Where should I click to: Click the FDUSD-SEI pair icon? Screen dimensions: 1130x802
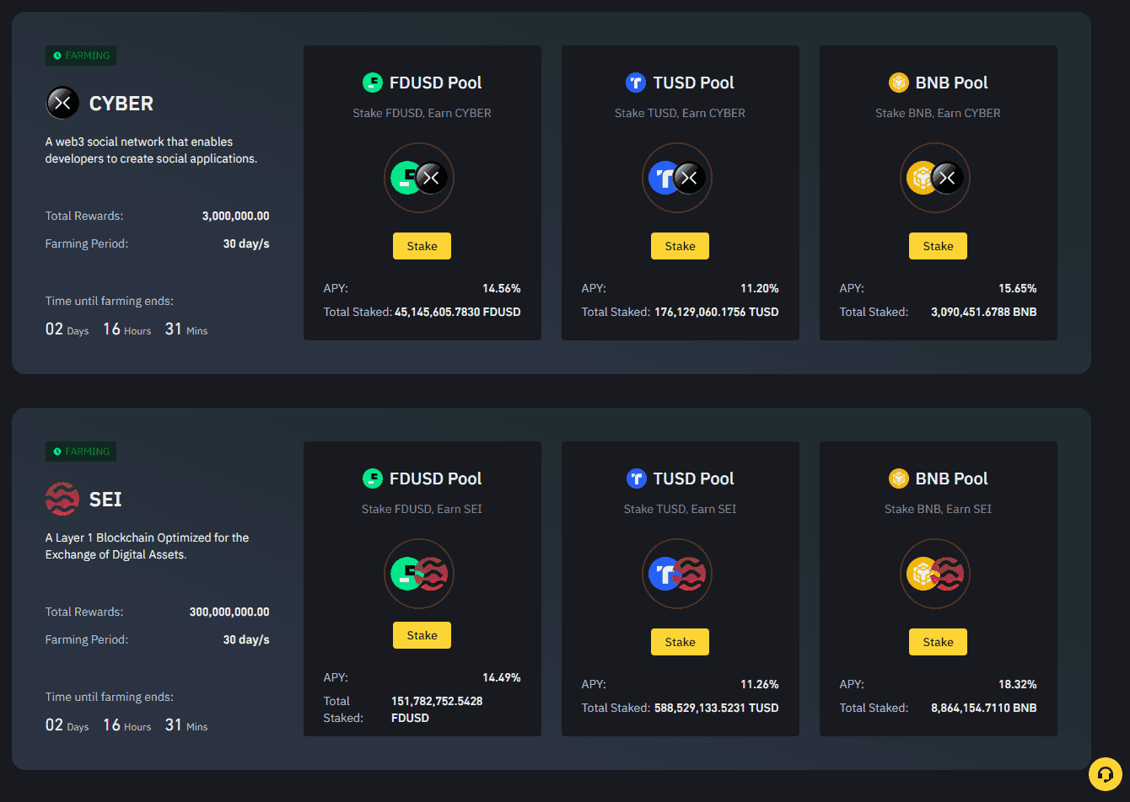click(419, 574)
